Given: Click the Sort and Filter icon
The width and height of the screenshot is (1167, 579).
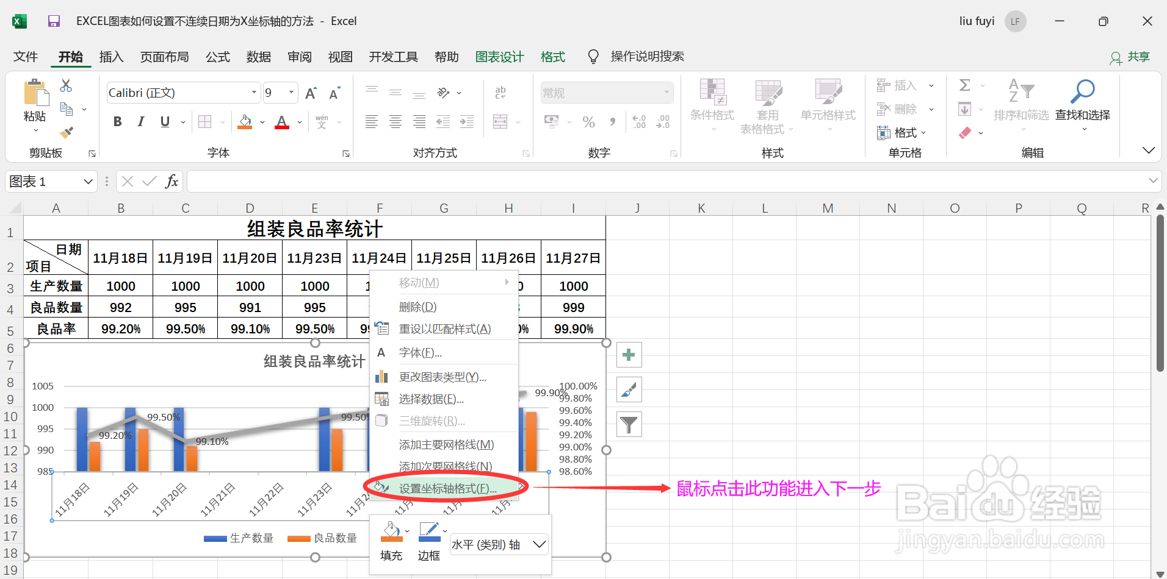Looking at the screenshot, I should (1021, 91).
